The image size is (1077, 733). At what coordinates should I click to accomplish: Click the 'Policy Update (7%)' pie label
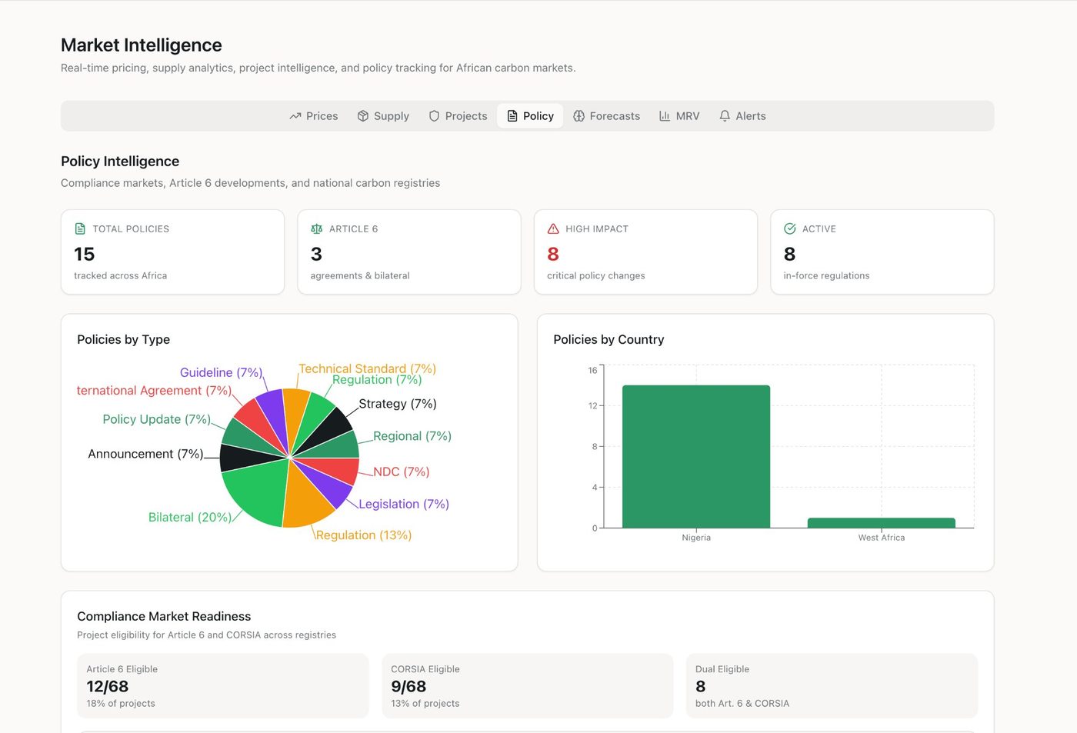[x=157, y=419]
